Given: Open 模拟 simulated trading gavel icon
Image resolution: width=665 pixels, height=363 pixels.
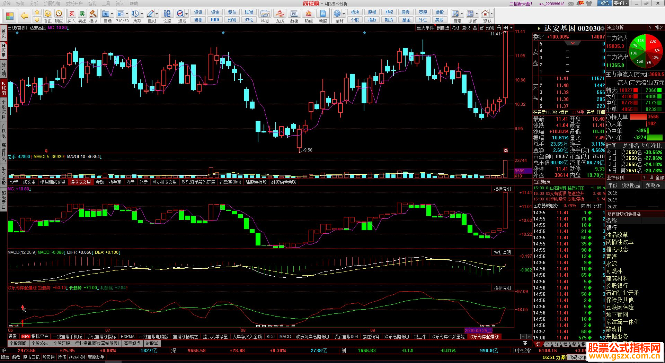Looking at the screenshot, I should (93, 16).
